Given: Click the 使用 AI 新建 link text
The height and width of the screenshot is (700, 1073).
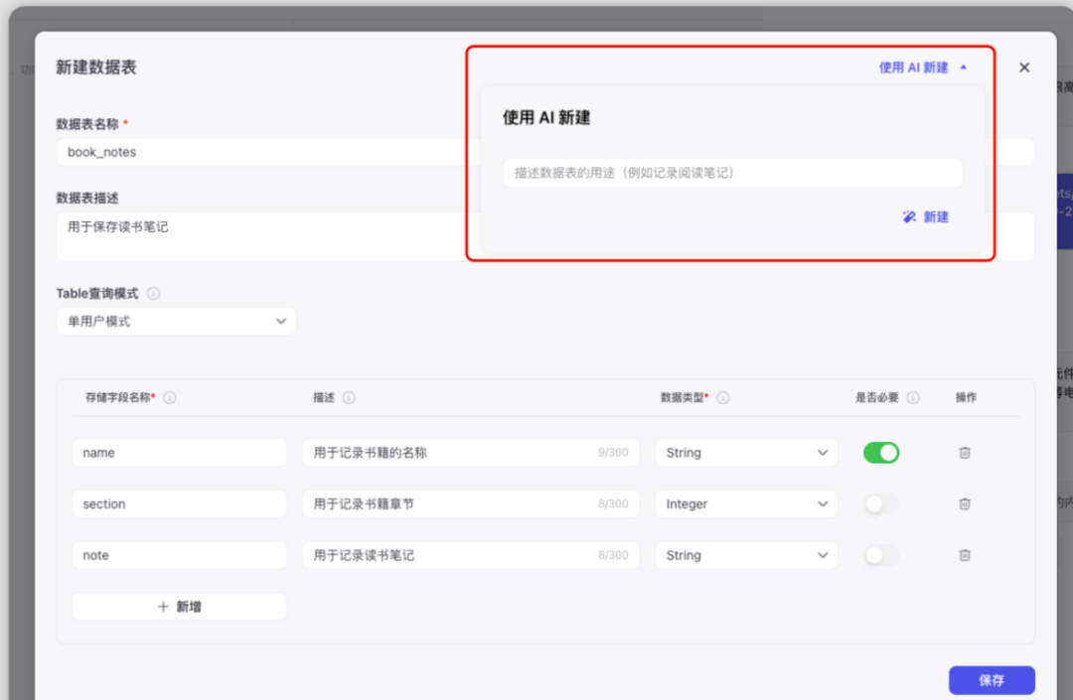Looking at the screenshot, I should (914, 67).
